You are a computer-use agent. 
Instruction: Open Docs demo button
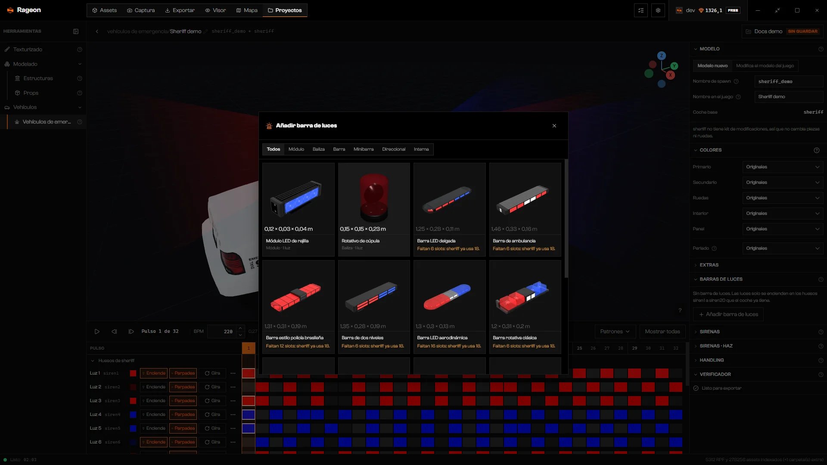pyautogui.click(x=783, y=31)
